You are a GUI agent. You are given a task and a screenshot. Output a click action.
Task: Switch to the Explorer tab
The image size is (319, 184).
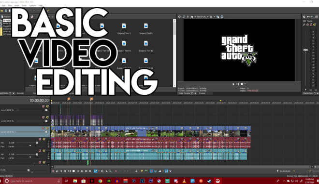coord(20,93)
